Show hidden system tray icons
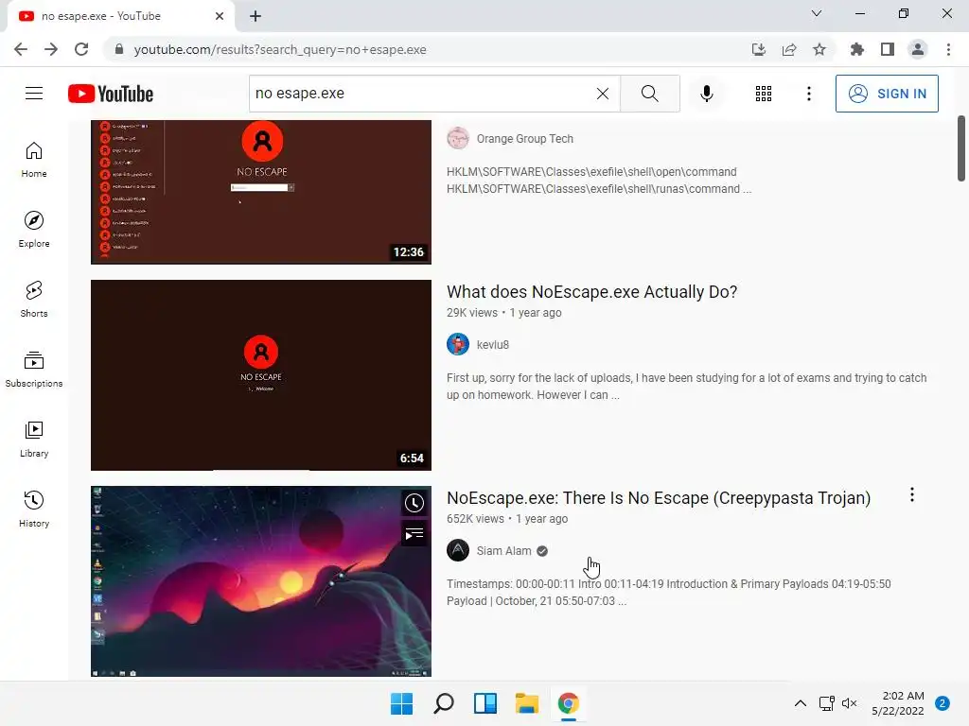The width and height of the screenshot is (969, 726). [x=801, y=703]
